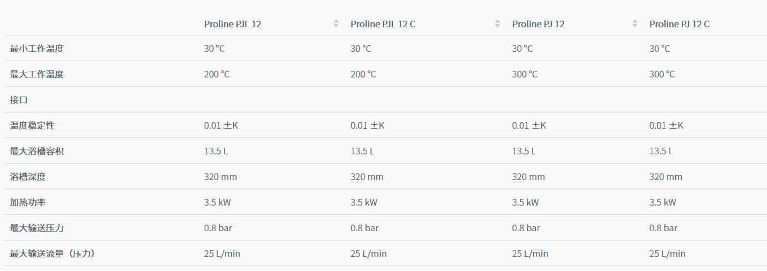
Task: Click 25 L/min value under Proline PJL 12 C
Action: coord(368,254)
